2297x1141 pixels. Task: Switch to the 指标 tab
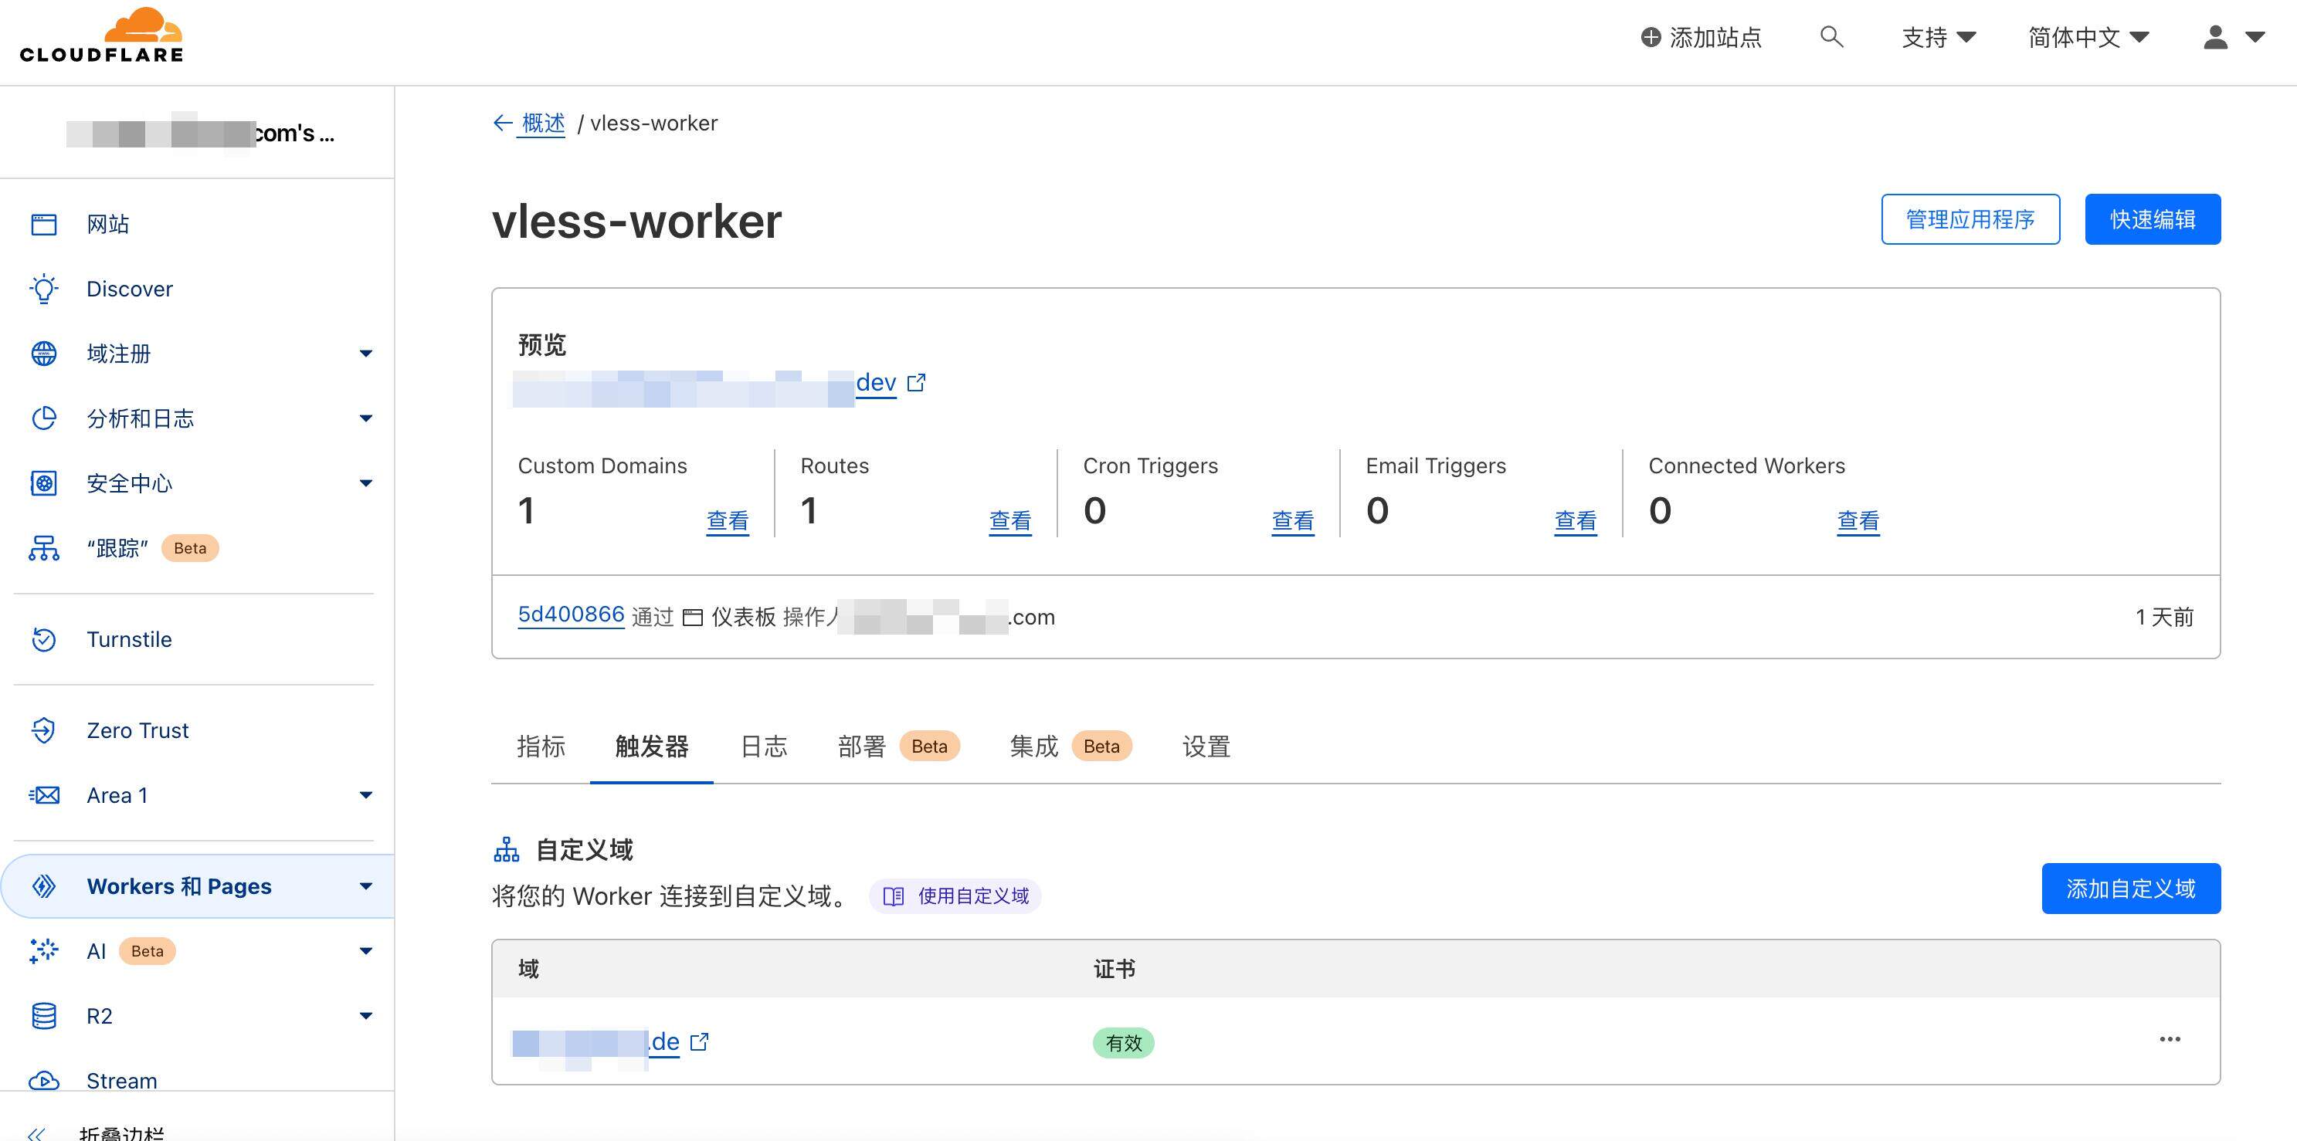(x=541, y=747)
